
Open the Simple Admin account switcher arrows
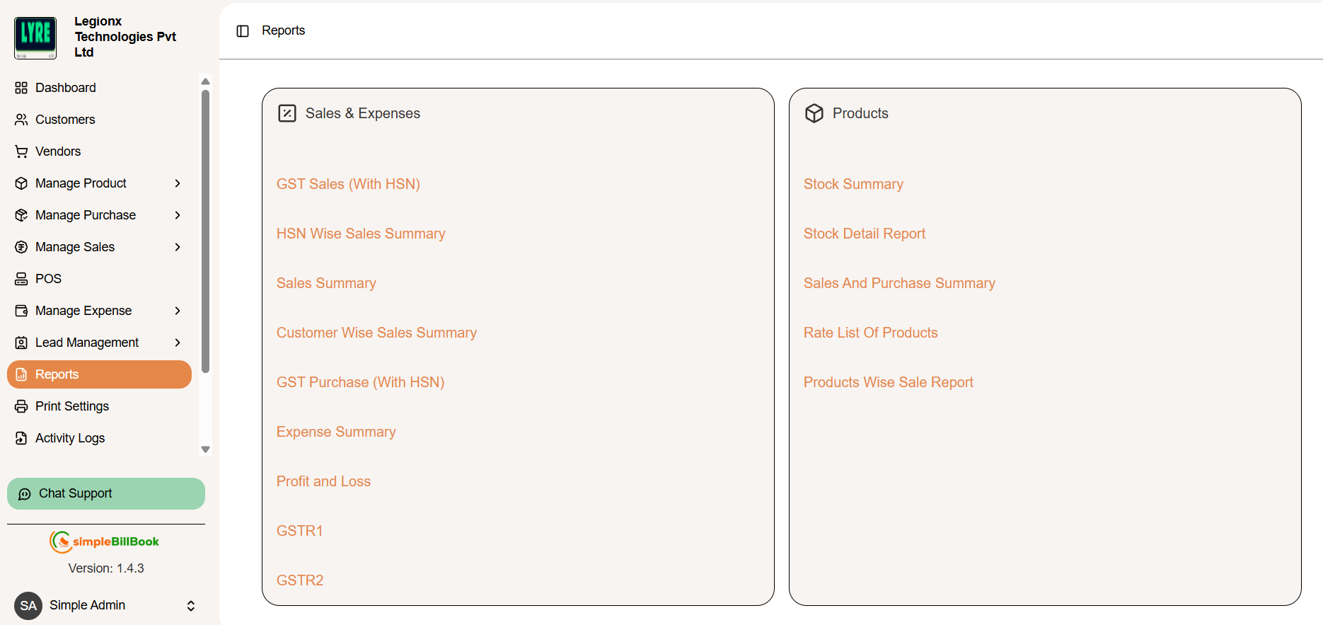pyautogui.click(x=191, y=606)
